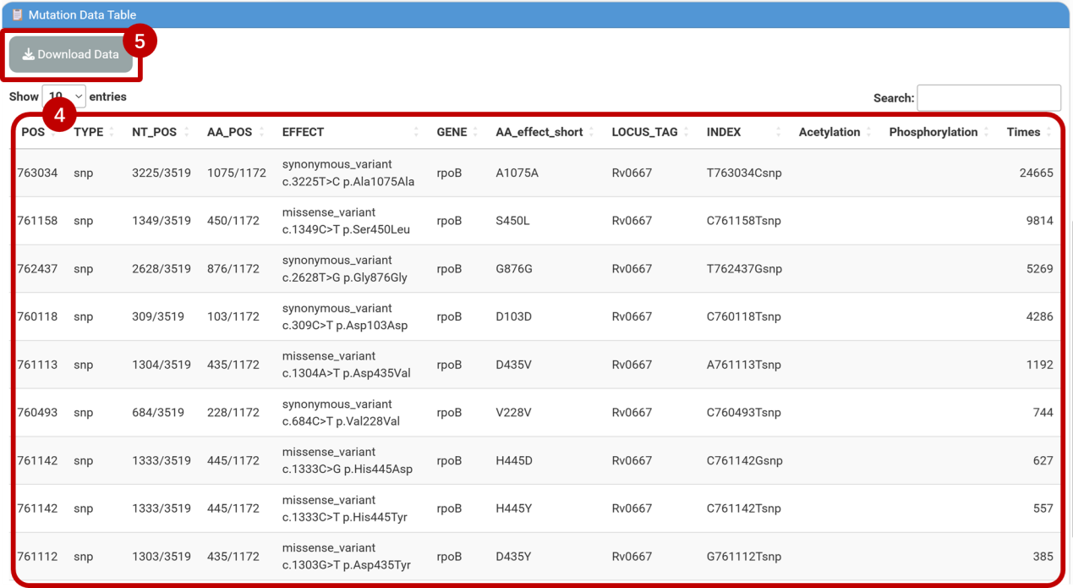Screen dimensions: 1073x588
Task: Sort by GENE column header
Action: pyautogui.click(x=451, y=132)
